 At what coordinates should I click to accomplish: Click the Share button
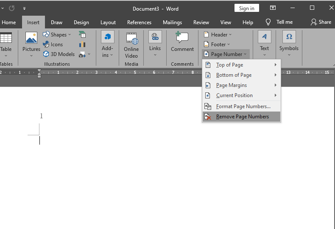click(x=321, y=22)
